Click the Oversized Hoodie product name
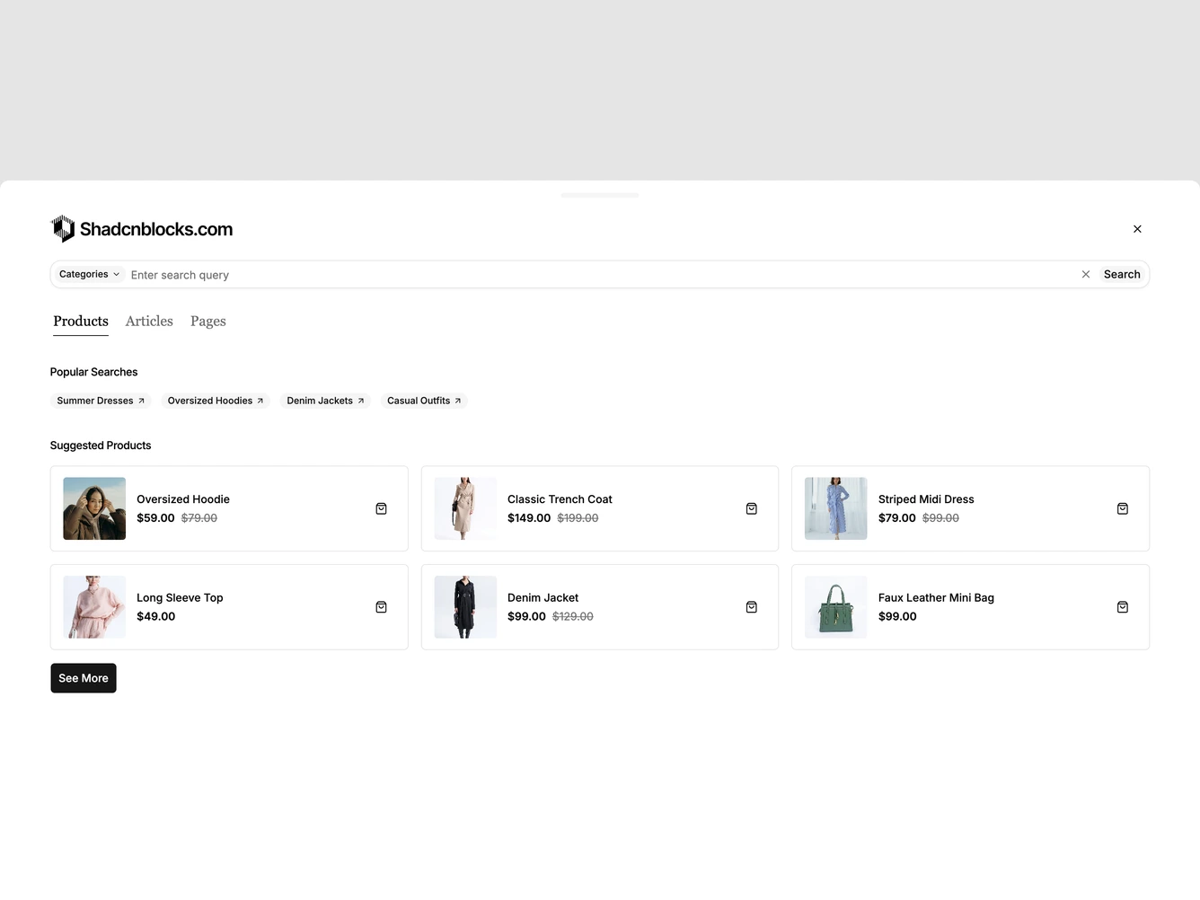This screenshot has width=1200, height=900. click(x=183, y=499)
